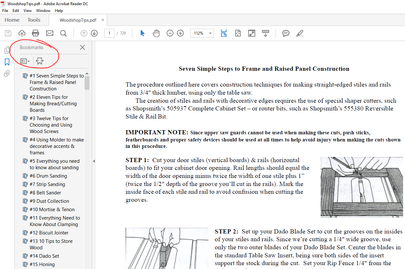Switch to the Home tab
Image resolution: width=405 pixels, height=269 pixels.
[12, 20]
